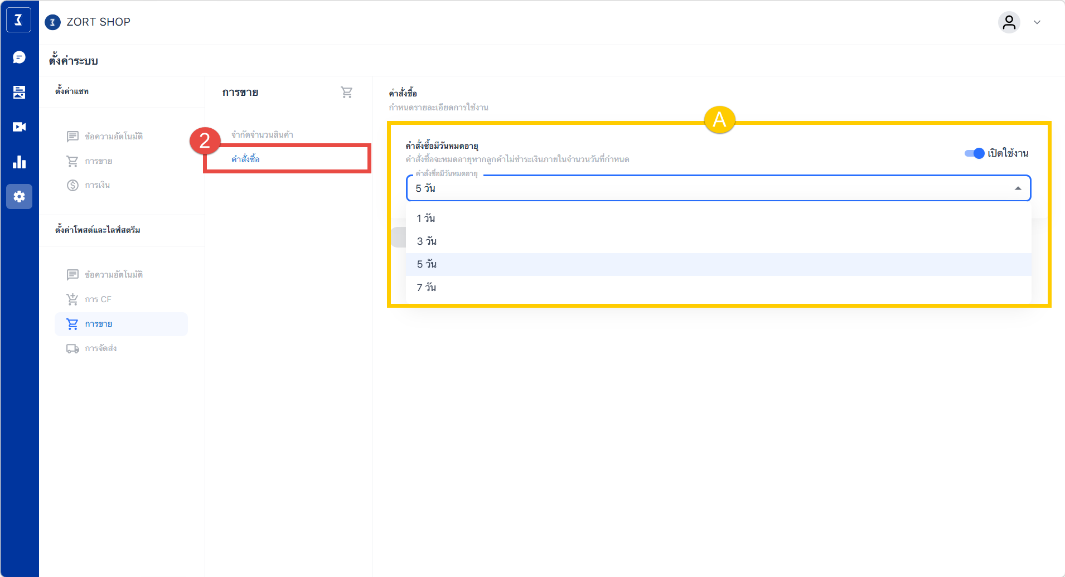
Task: Select 1 วัน from the dropdown list
Action: [426, 219]
